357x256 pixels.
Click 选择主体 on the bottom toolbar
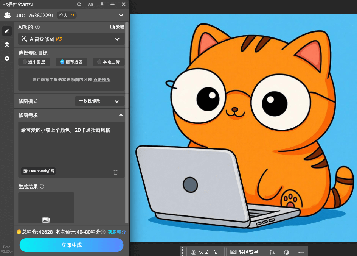tap(205, 252)
